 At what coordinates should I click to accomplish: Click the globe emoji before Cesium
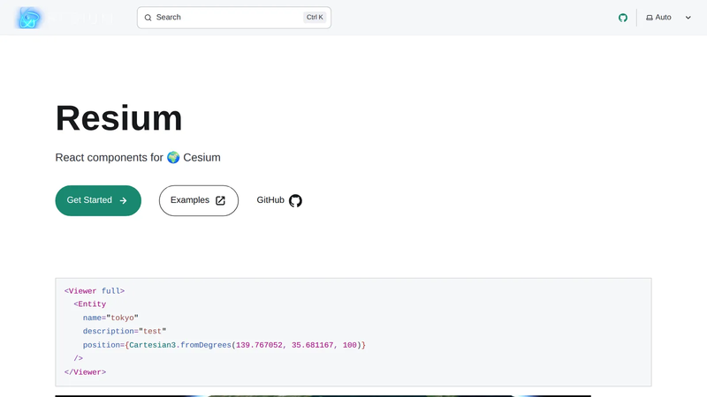(x=173, y=158)
